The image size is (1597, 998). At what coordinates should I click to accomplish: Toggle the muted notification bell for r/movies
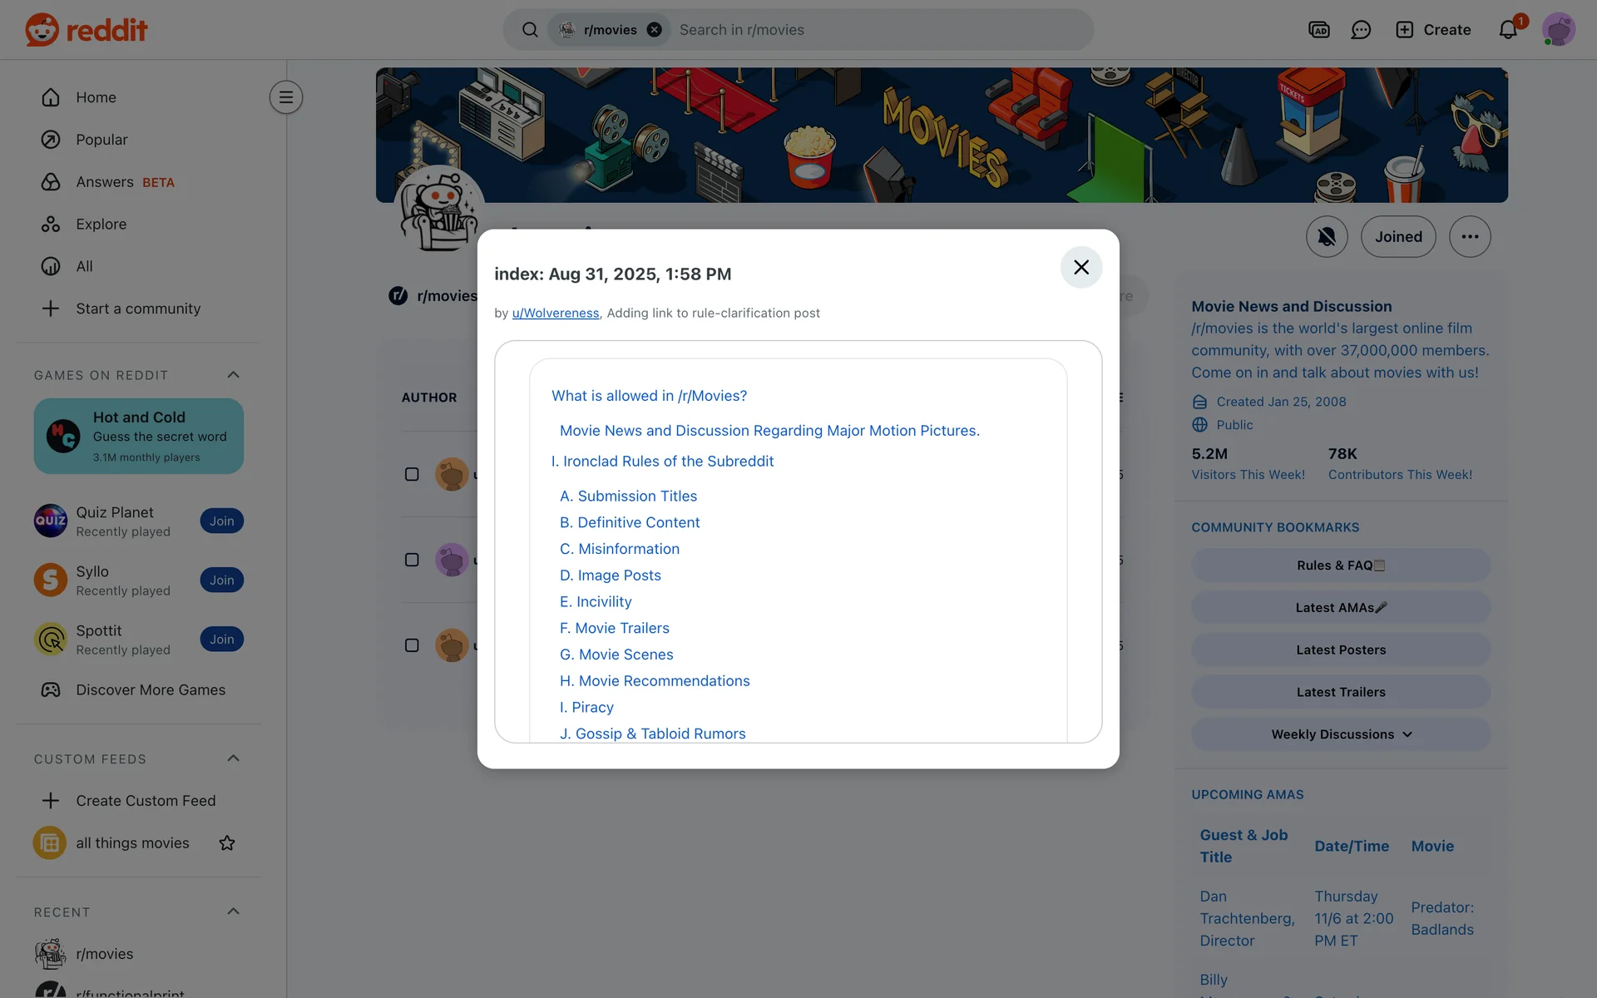click(x=1327, y=237)
